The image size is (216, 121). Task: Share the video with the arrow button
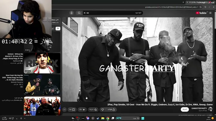click(93, 110)
